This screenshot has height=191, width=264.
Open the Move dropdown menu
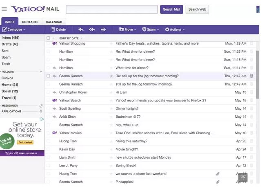[128, 29]
